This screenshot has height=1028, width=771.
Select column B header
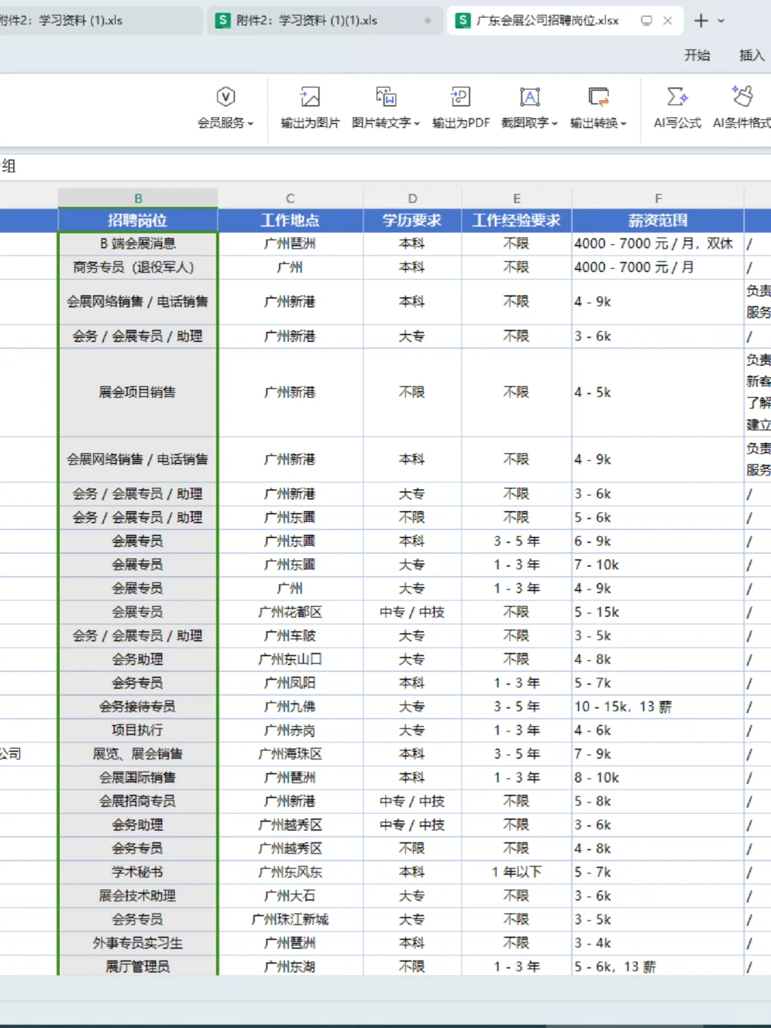138,198
